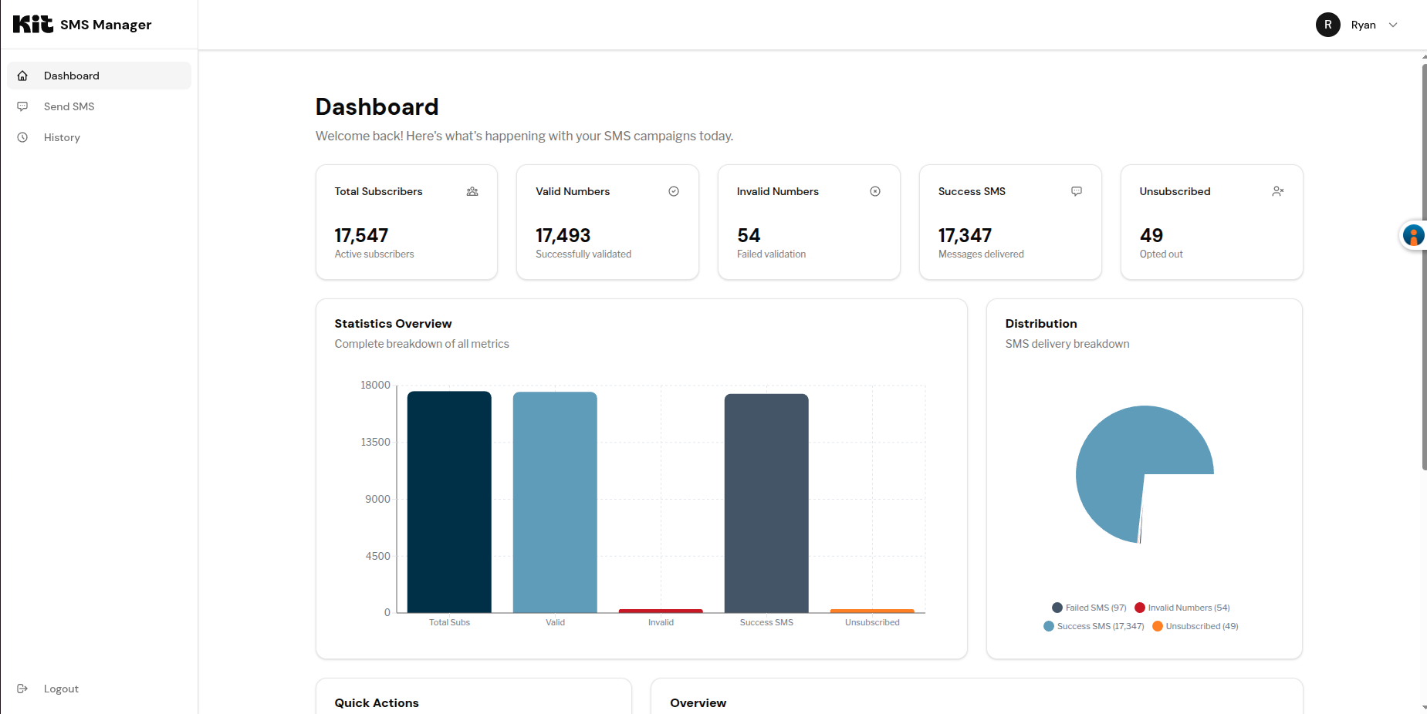Image resolution: width=1427 pixels, height=714 pixels.
Task: Select the Success SMS bar in chart
Action: tap(766, 503)
